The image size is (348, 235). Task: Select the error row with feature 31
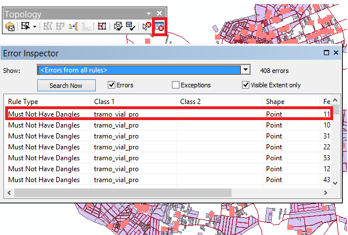(168, 136)
